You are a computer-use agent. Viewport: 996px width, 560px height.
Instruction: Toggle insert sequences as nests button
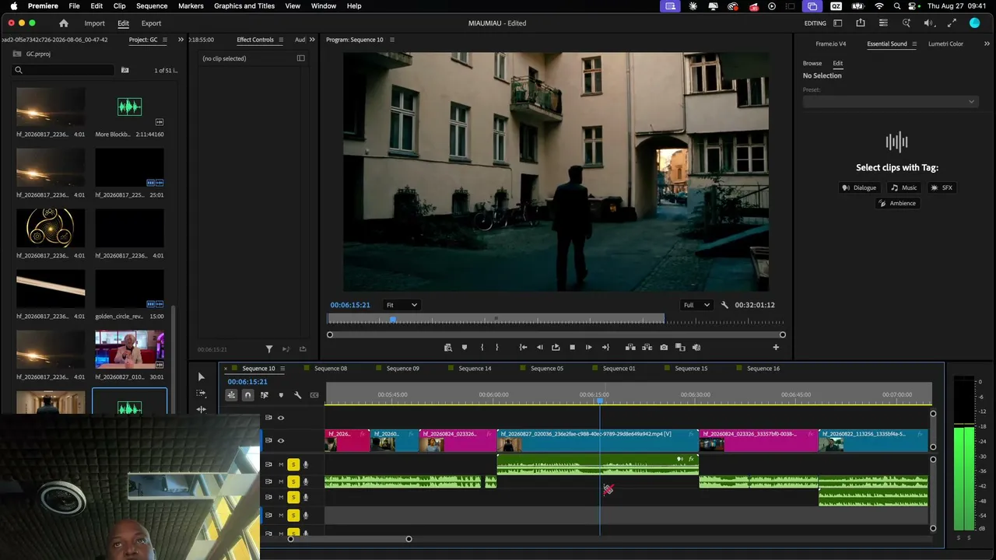(231, 395)
